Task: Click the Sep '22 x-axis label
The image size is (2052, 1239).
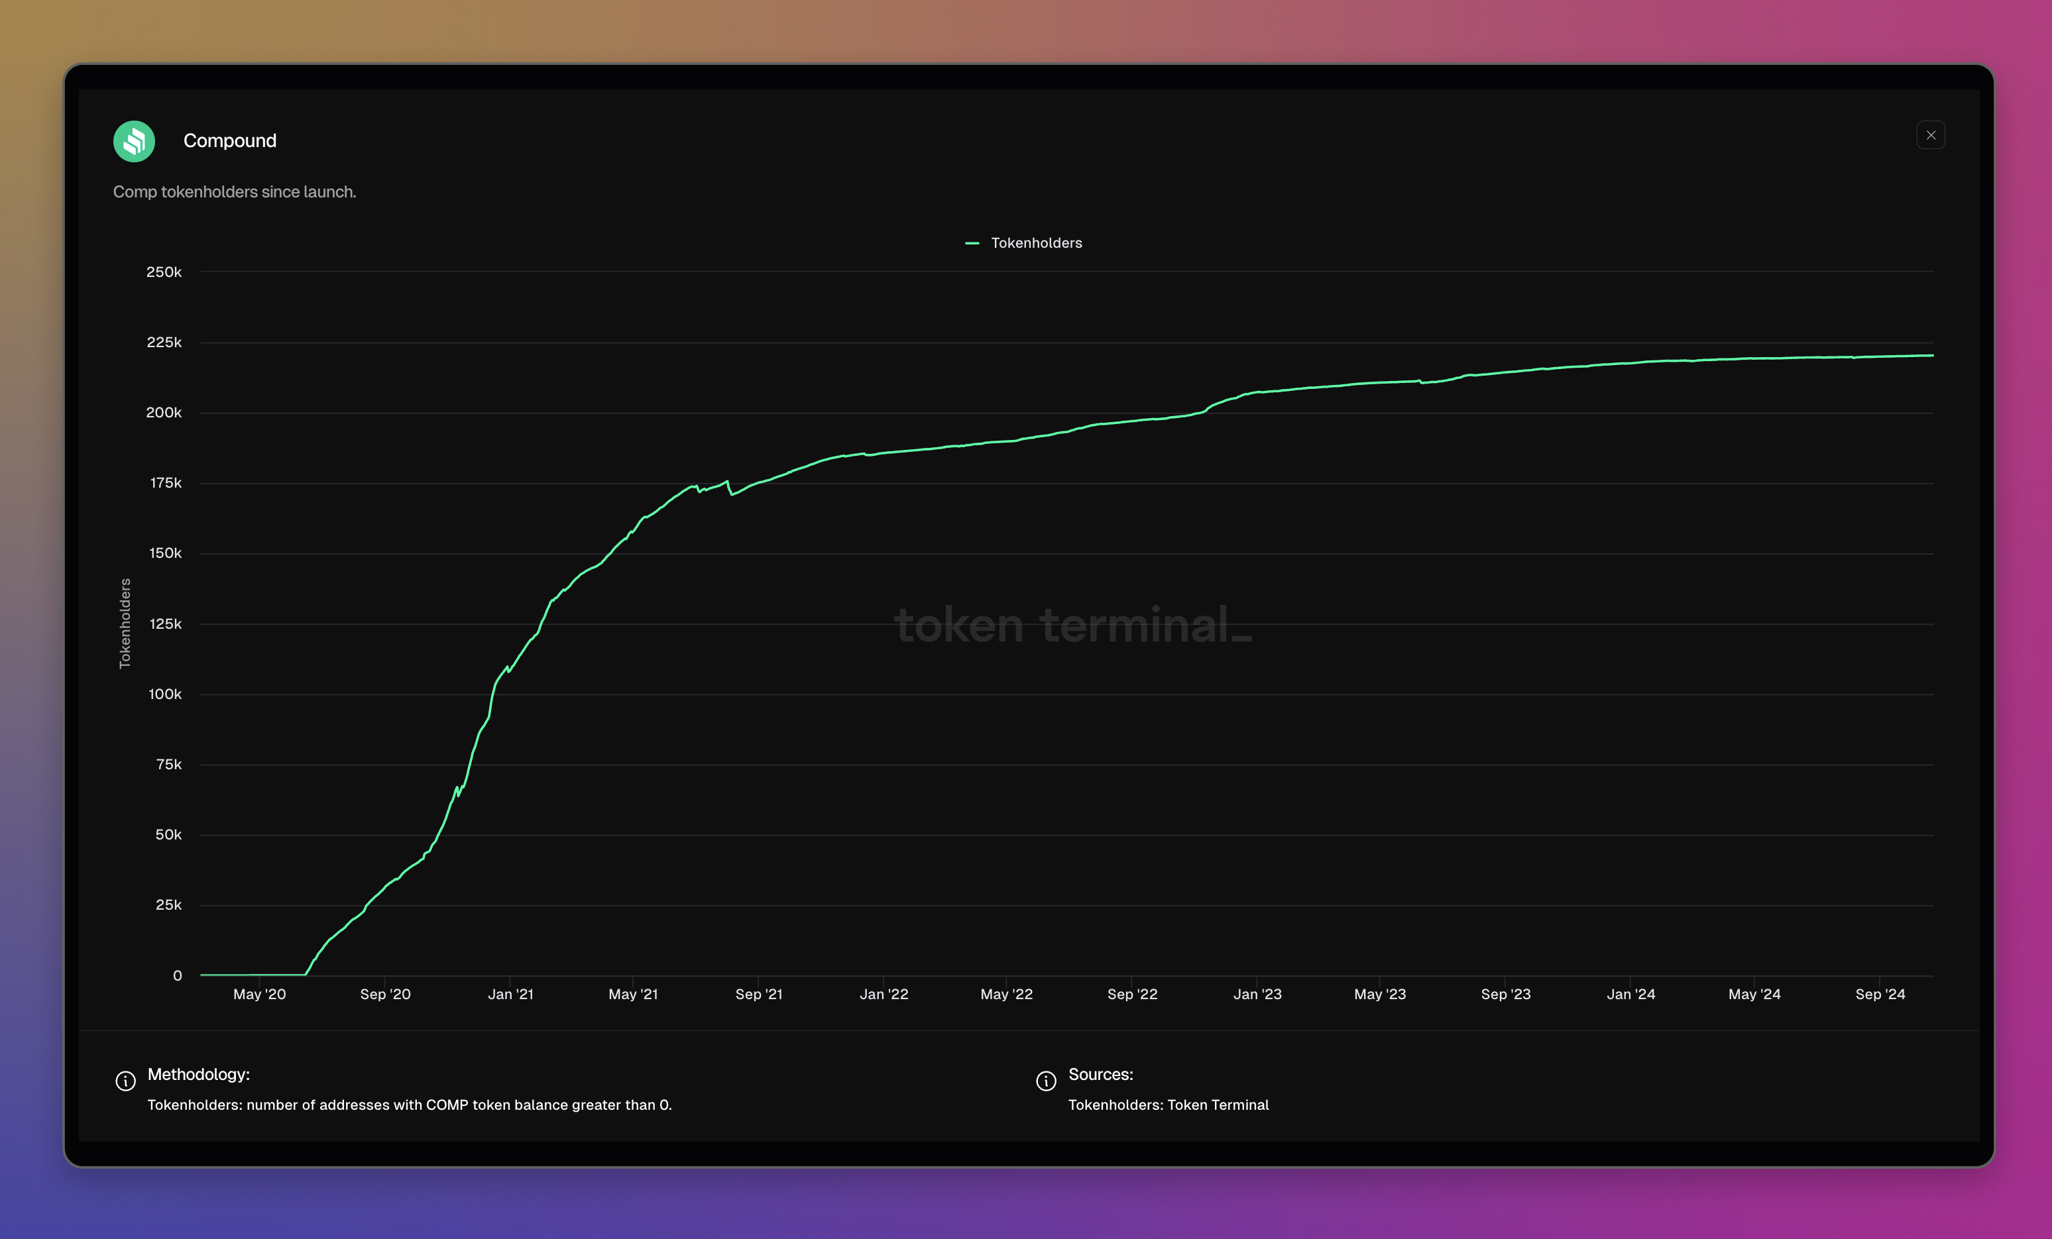Action: (1132, 995)
